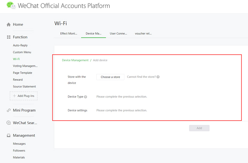This screenshot has height=163, width=248.
Task: Click the Choose a store button
Action: 110,77
